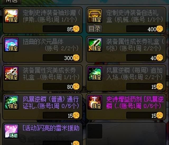Open the 目录 catalog button
Screen dimensions: 169x145
[95, 29]
